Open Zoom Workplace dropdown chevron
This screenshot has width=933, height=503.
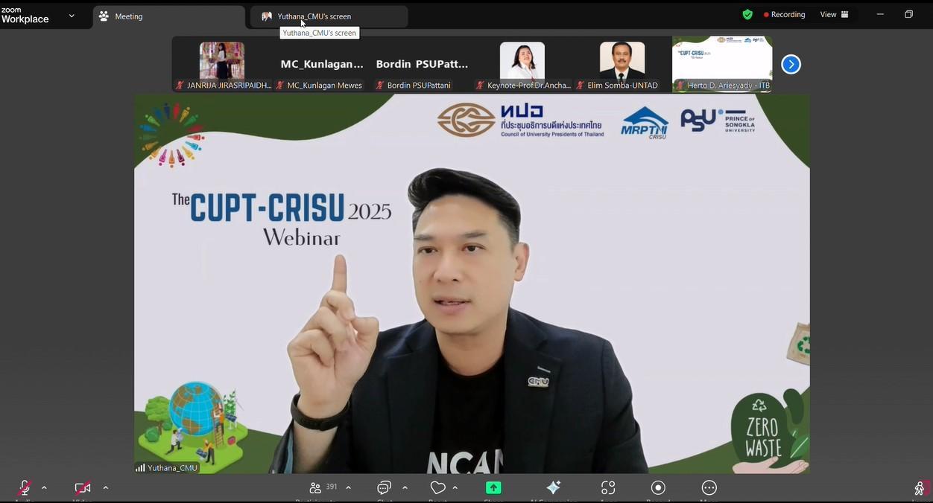point(72,16)
